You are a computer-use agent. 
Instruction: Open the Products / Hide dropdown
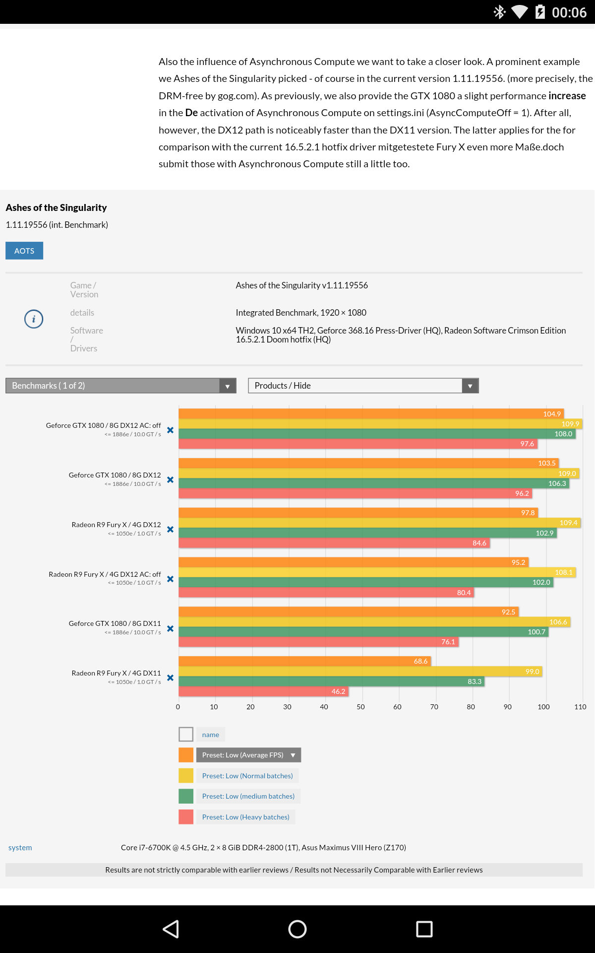click(363, 386)
